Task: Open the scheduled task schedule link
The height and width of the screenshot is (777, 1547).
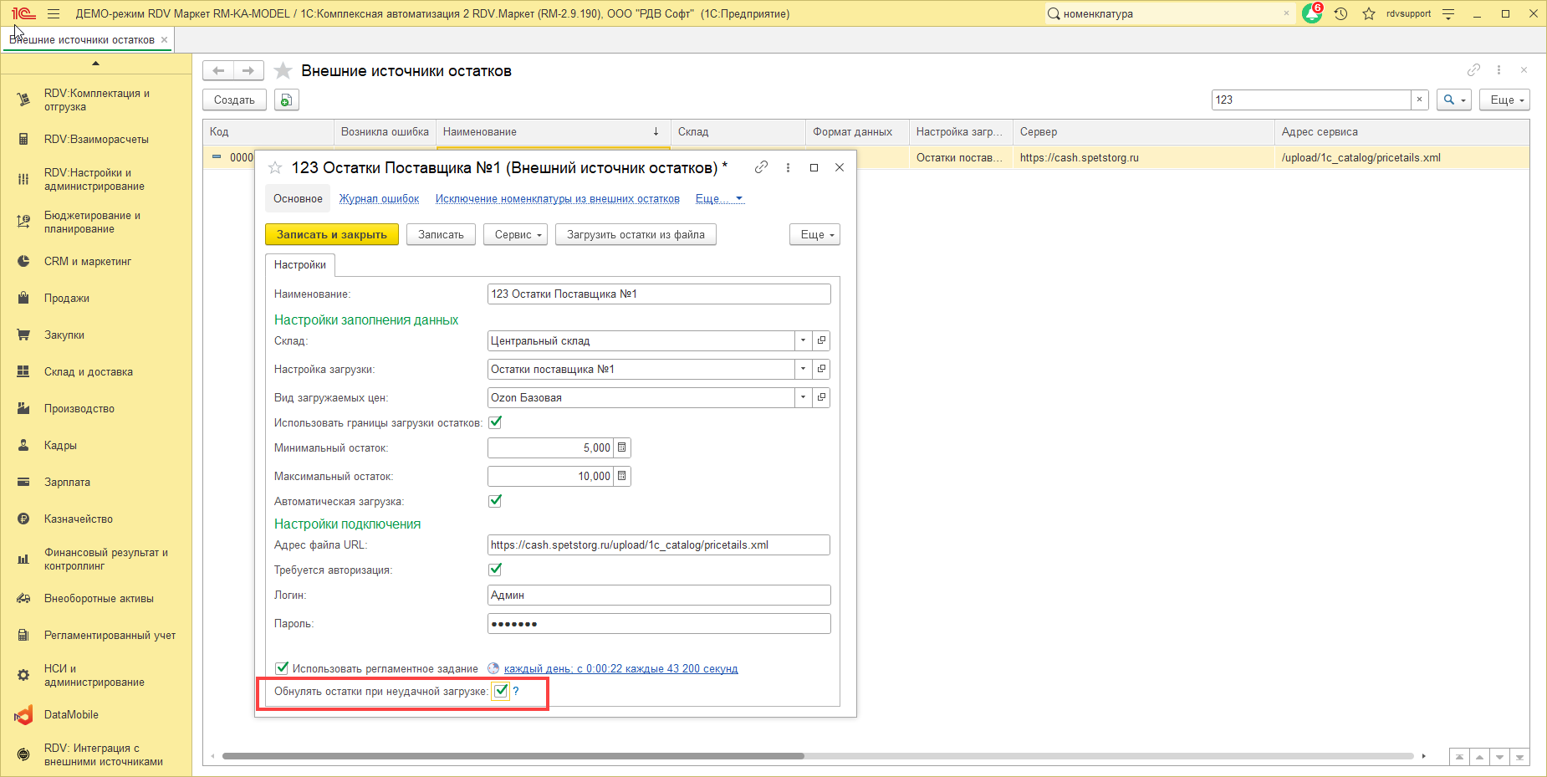Action: 620,669
